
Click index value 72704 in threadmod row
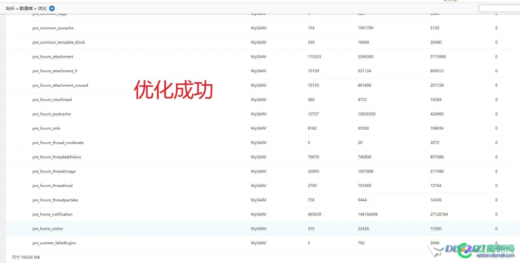click(x=436, y=186)
